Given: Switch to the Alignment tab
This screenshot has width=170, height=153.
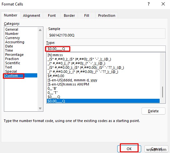Looking at the screenshot, I should [31, 15].
